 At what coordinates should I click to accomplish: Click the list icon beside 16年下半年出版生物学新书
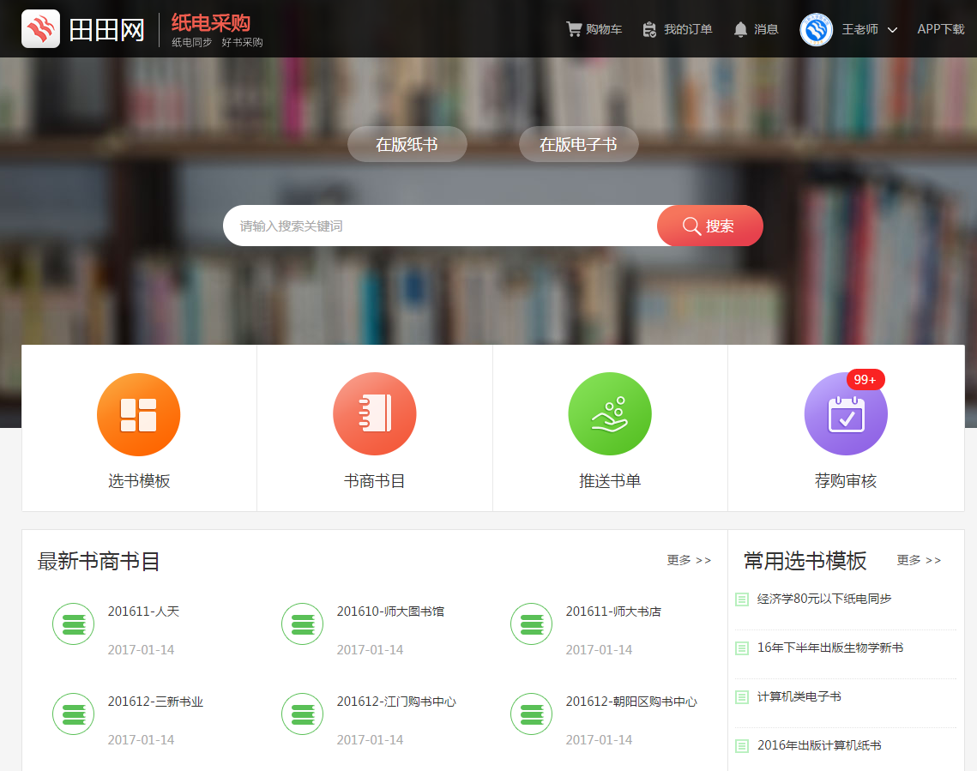click(x=741, y=648)
